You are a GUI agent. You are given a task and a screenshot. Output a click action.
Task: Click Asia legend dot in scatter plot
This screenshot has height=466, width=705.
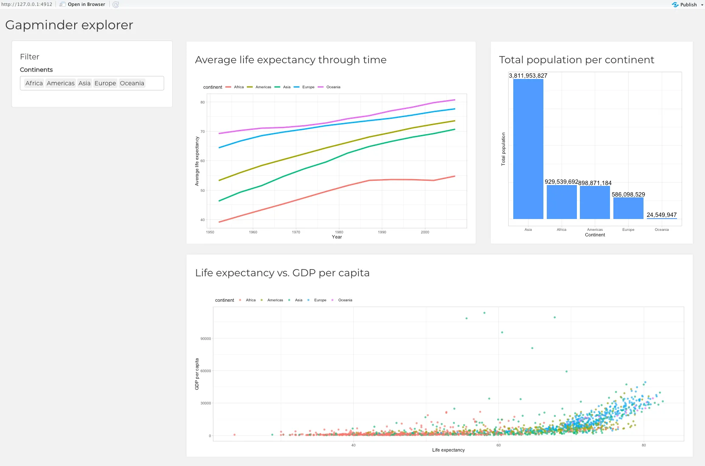[289, 300]
